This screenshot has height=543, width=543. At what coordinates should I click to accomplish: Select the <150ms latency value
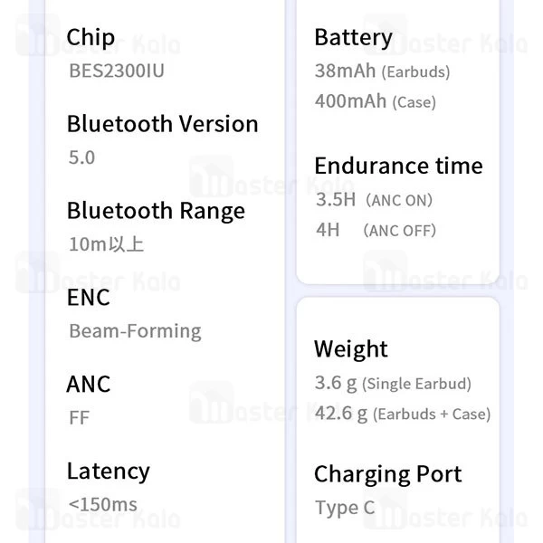pyautogui.click(x=103, y=504)
